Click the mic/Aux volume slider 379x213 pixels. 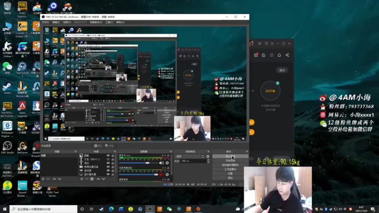[138, 163]
